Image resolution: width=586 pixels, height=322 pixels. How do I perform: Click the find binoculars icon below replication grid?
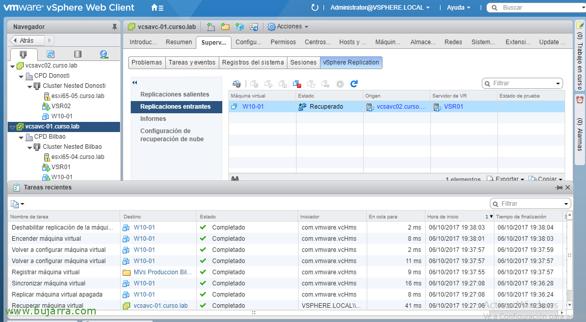point(235,179)
